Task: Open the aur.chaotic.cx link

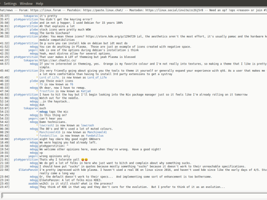Action: pos(58,60)
